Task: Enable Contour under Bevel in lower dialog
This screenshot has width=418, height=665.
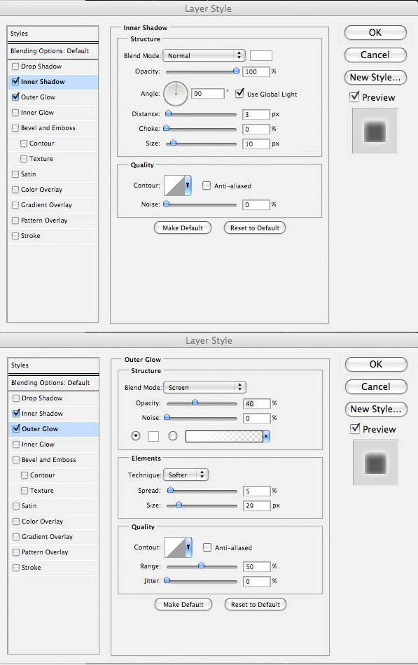Action: tap(25, 475)
